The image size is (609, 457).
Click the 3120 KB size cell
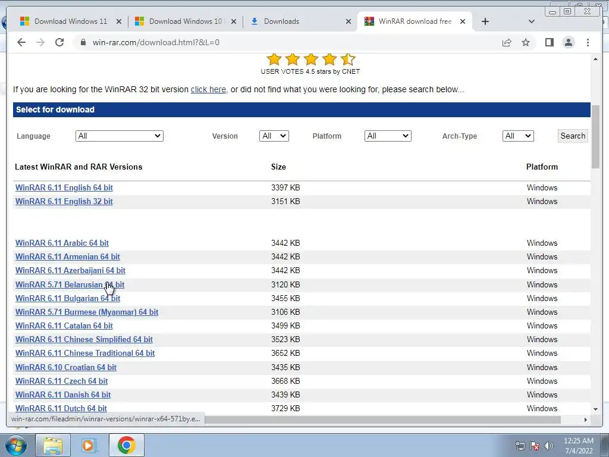tap(285, 284)
